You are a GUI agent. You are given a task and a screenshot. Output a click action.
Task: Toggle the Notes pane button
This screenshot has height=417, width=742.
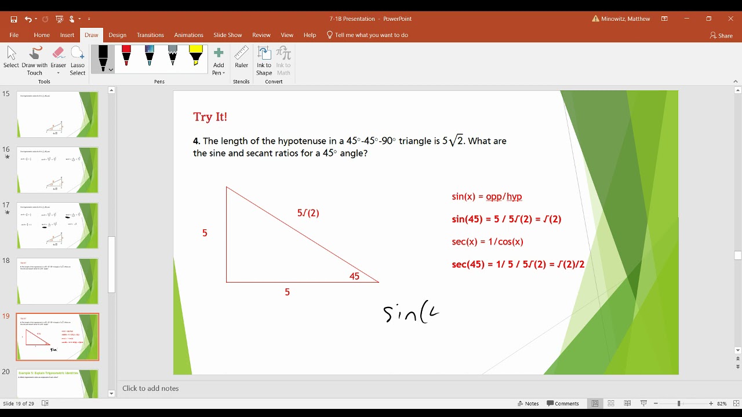coord(527,404)
